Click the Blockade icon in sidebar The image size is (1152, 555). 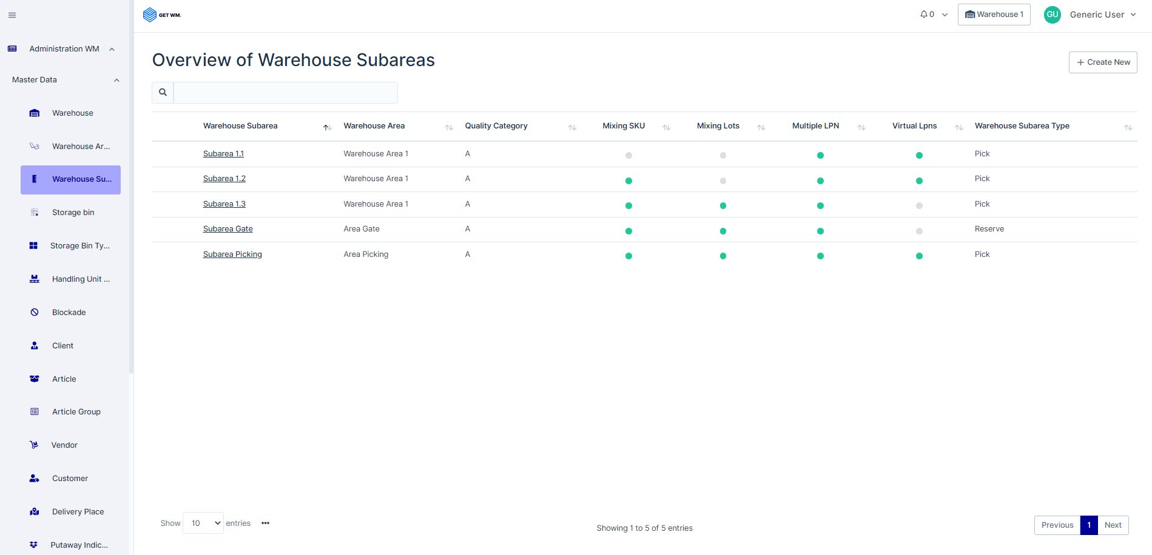tap(35, 313)
